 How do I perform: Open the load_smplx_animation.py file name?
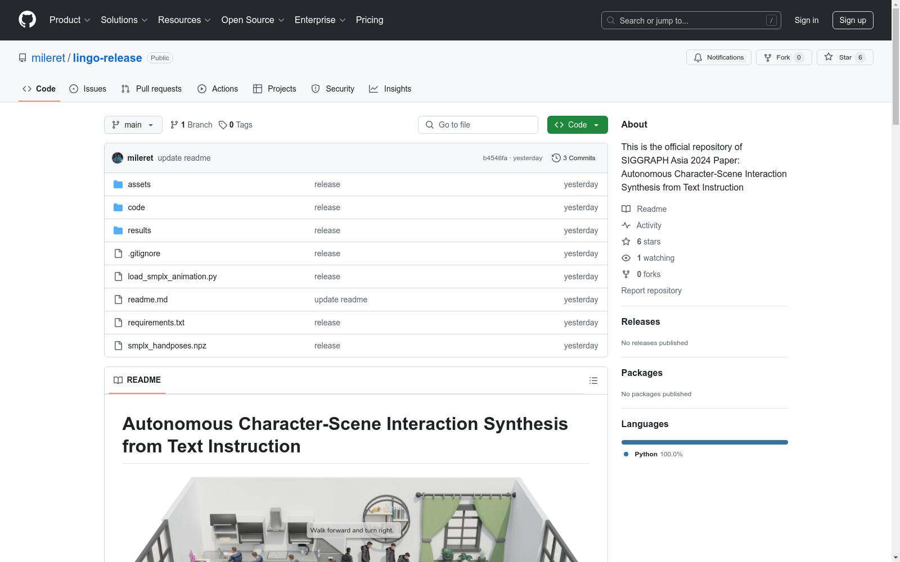(x=172, y=277)
